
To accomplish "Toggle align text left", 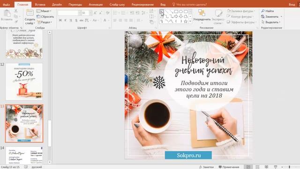I will pyautogui.click(x=115, y=20).
